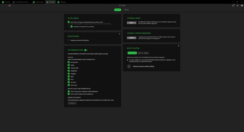Maximize or restore the Synapse window
This screenshot has width=244, height=132.
click(x=237, y=2)
